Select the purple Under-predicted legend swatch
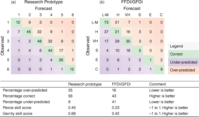Viewport: 199px width, 117px height. [x=183, y=62]
